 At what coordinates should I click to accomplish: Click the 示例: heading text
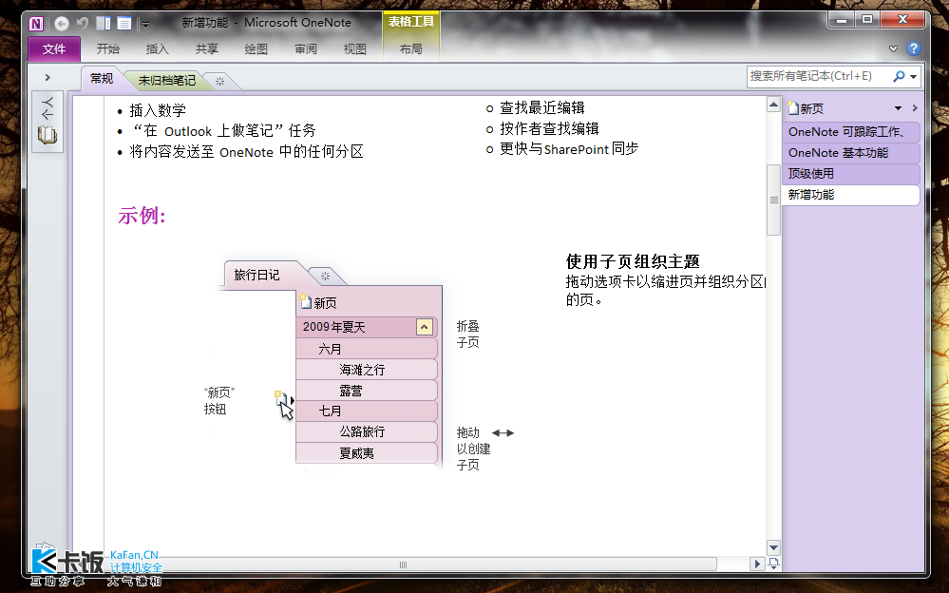pos(142,215)
